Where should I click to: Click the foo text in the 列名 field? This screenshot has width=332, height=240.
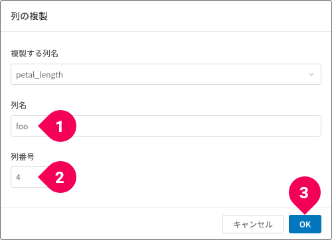click(22, 126)
